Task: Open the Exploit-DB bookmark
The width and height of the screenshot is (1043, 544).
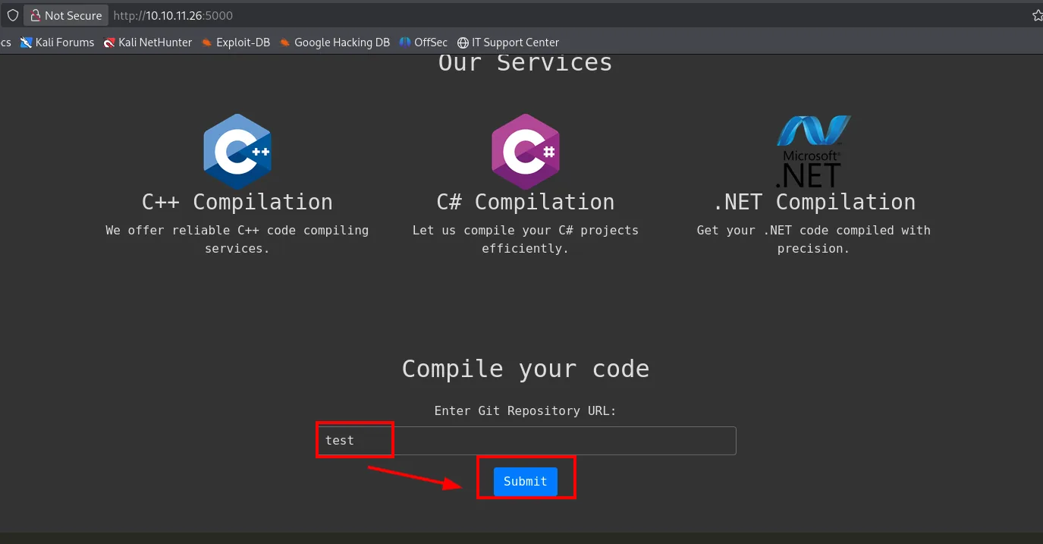Action: [x=236, y=42]
